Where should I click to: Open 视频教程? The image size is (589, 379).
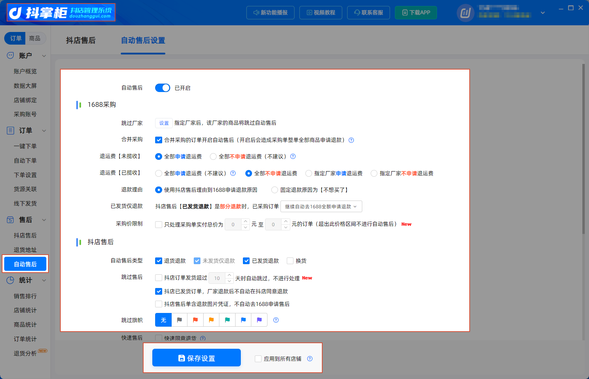tap(321, 13)
